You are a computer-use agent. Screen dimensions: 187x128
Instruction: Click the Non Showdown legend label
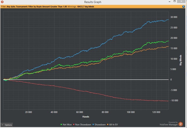coord(83,125)
